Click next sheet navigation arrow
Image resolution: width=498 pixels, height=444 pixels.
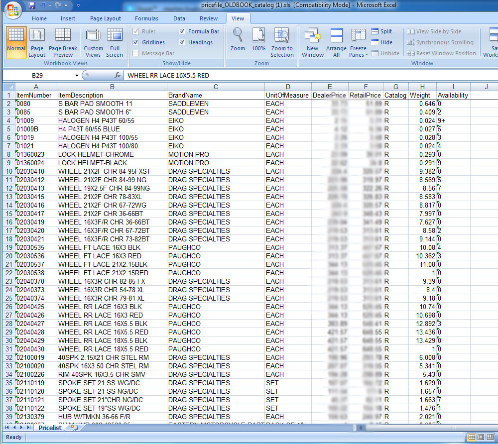(x=21, y=428)
